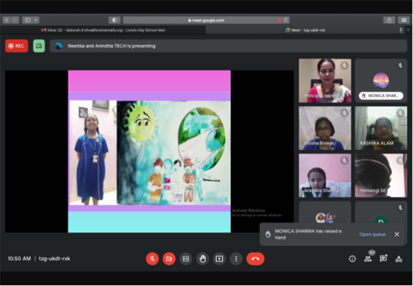Click the red REC recording indicator
Viewport: 413px width, 286px height.
click(x=17, y=46)
